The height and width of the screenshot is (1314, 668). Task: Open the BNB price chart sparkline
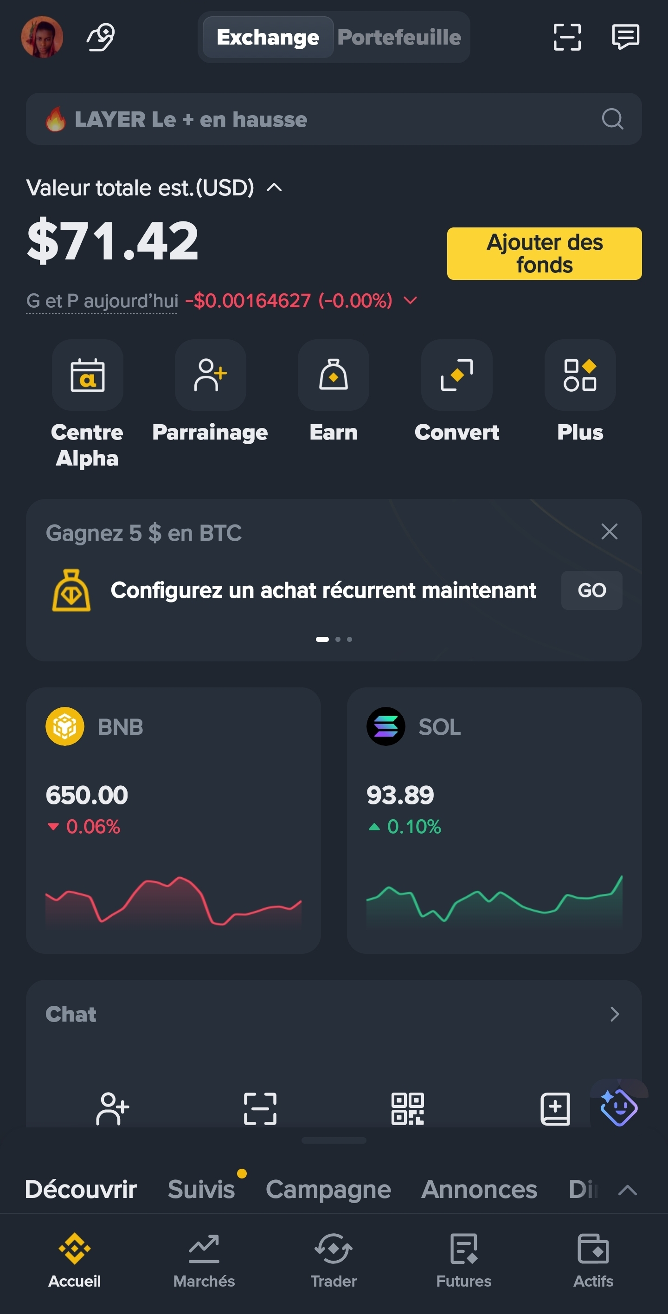(x=173, y=901)
